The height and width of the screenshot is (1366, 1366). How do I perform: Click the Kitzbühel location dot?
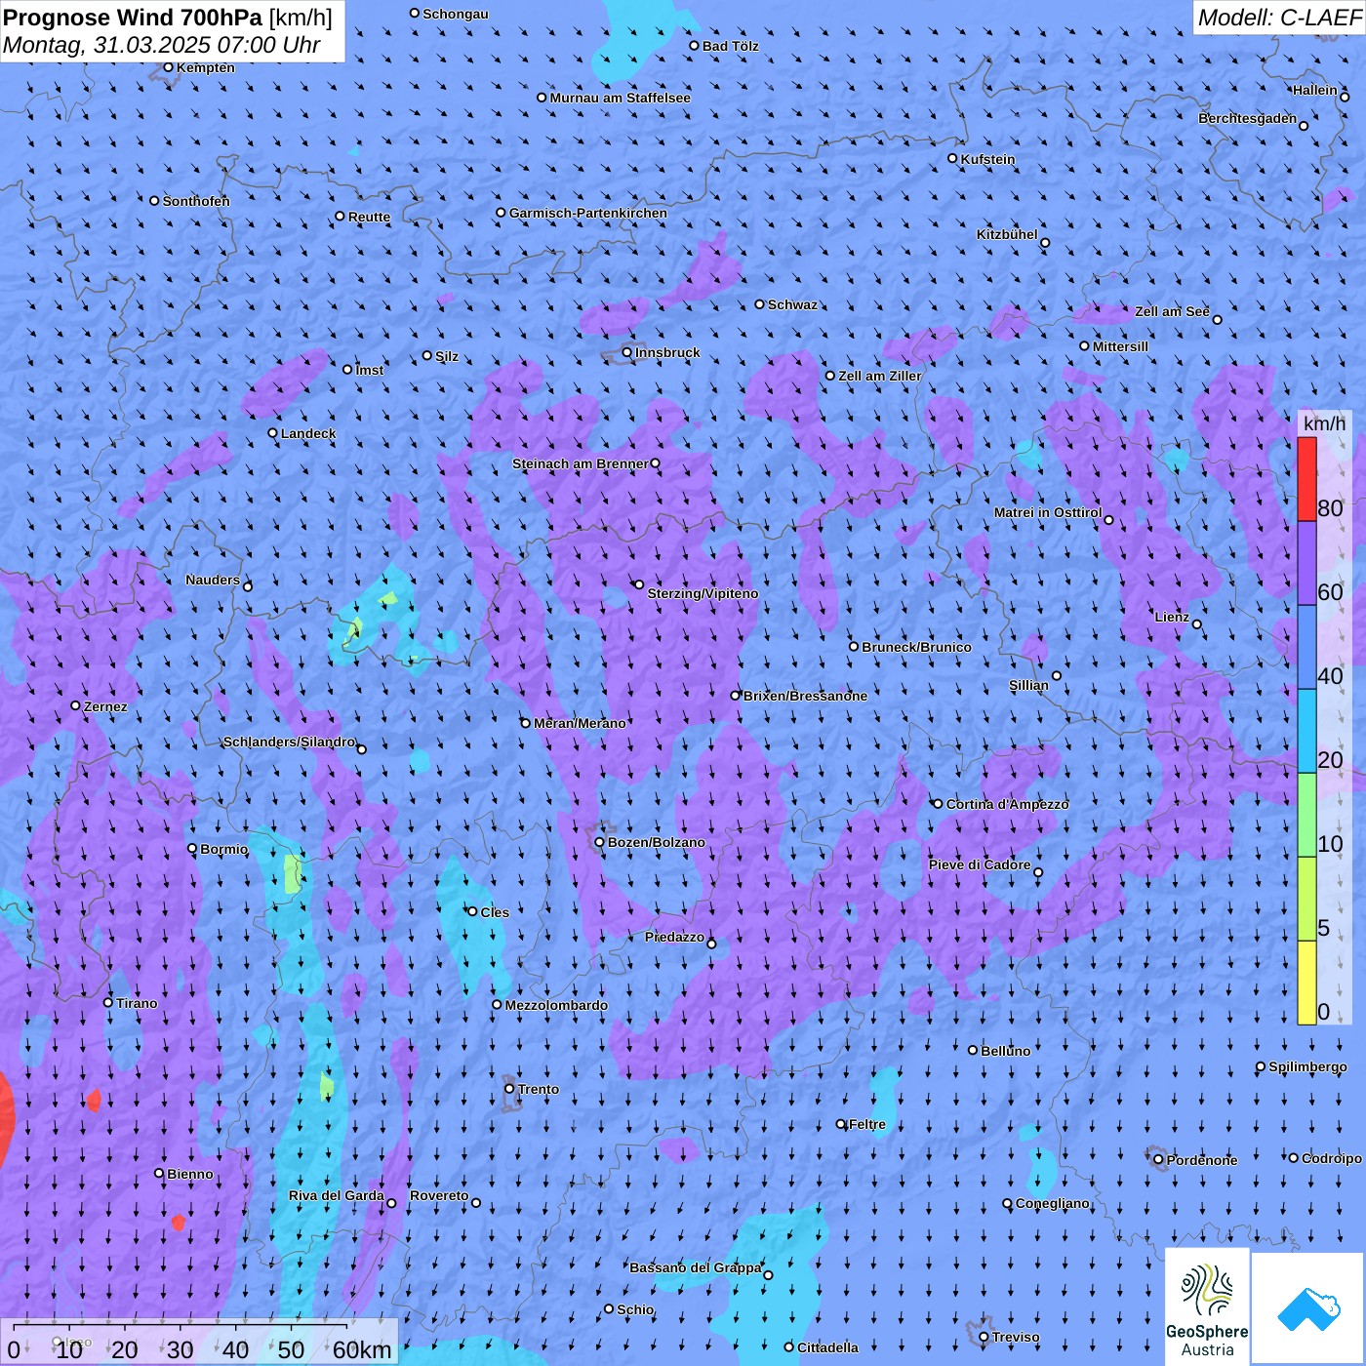(1045, 243)
